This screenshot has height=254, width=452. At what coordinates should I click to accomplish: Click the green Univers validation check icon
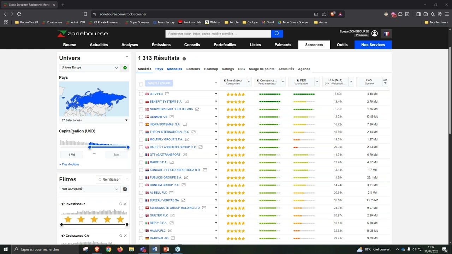[125, 68]
